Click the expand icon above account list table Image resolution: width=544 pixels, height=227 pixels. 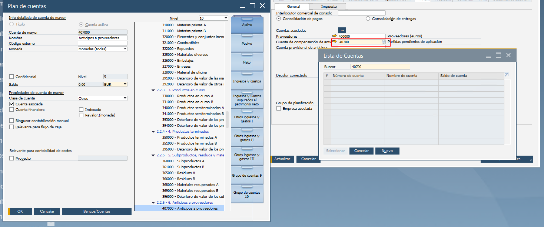click(507, 75)
